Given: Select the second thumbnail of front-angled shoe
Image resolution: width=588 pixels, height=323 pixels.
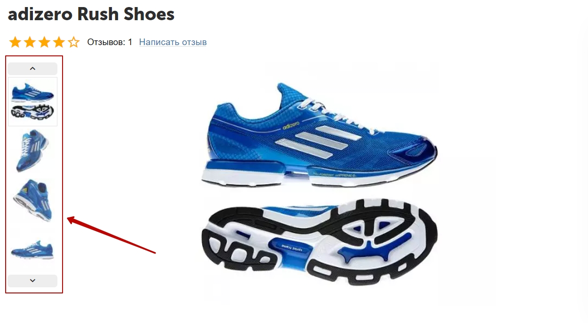Looking at the screenshot, I should [32, 151].
